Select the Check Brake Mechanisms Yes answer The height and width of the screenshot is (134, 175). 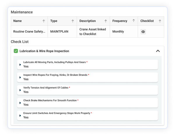click(x=26, y=105)
